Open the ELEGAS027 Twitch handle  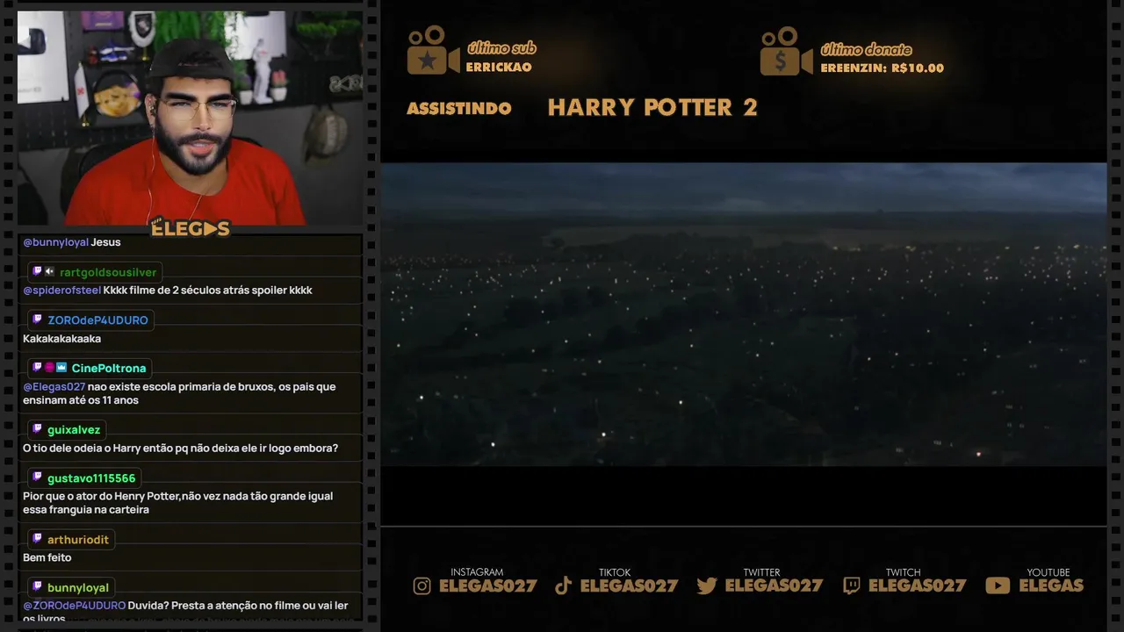(x=917, y=586)
